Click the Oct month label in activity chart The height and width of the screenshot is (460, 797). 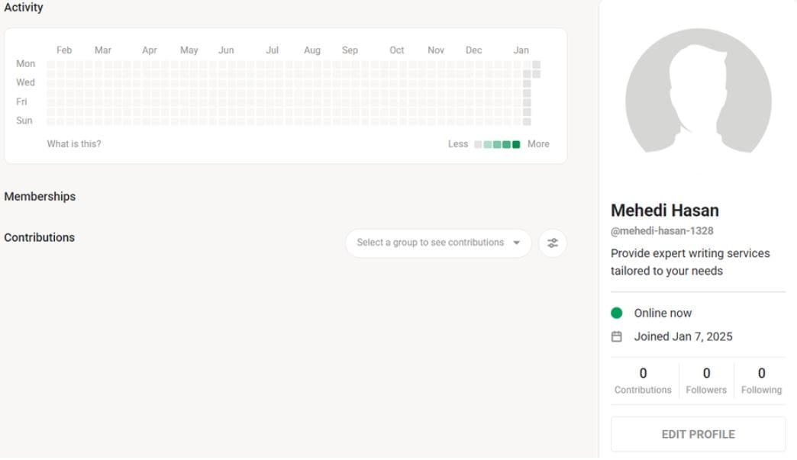[396, 50]
